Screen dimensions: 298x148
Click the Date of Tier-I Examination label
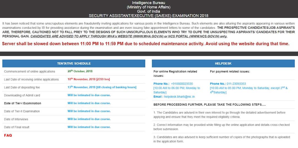[x=23, y=103]
